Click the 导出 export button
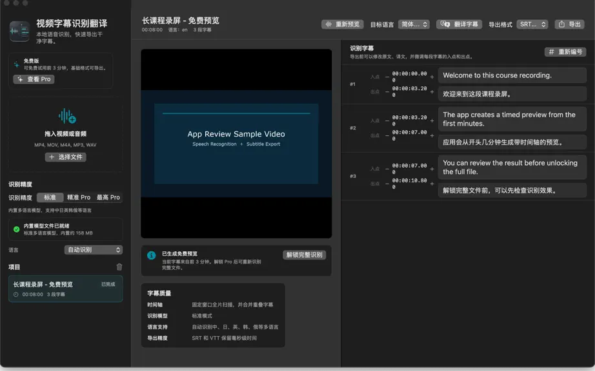 [x=569, y=24]
